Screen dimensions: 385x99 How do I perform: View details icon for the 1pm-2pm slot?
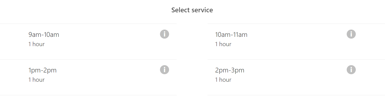point(164,69)
